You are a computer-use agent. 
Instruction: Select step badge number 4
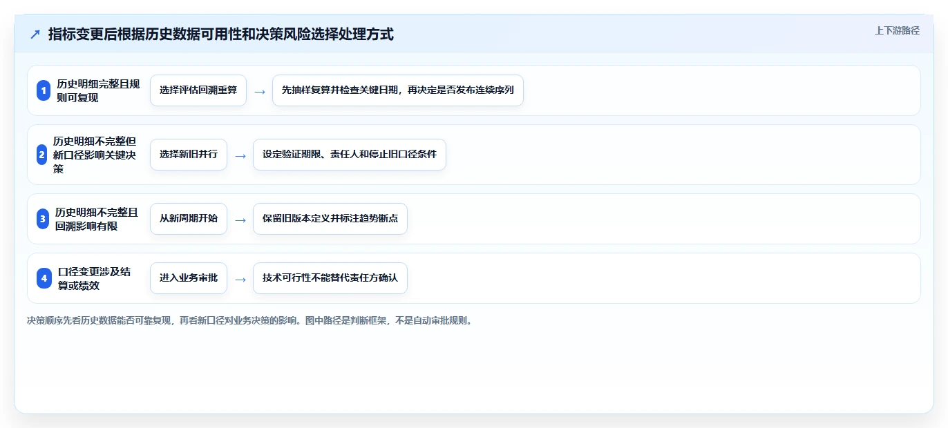44,278
